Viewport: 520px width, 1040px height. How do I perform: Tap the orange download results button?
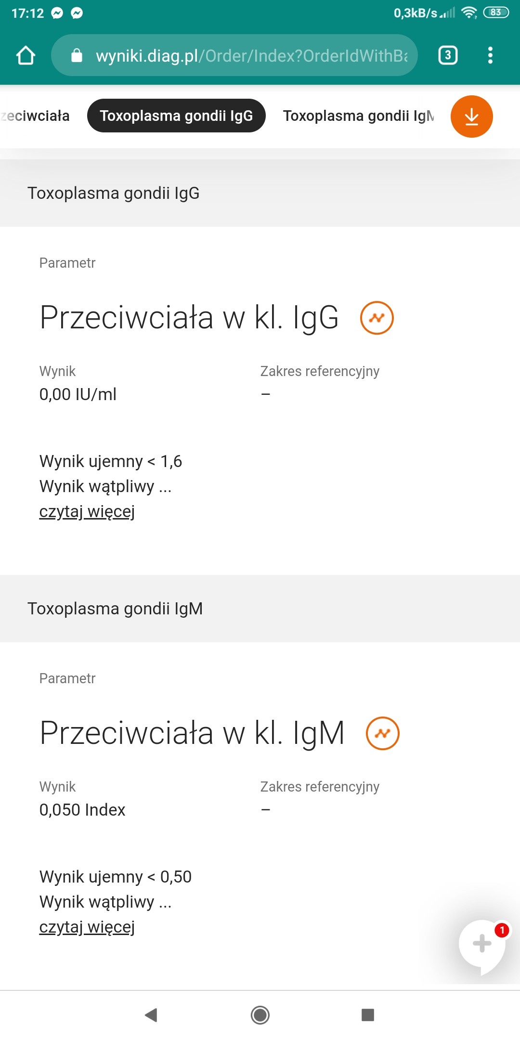click(471, 117)
